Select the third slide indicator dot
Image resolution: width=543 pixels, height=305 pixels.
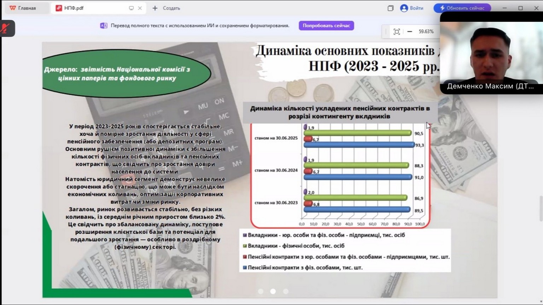286,291
